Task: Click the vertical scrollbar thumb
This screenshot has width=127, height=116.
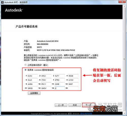Action: point(124,59)
